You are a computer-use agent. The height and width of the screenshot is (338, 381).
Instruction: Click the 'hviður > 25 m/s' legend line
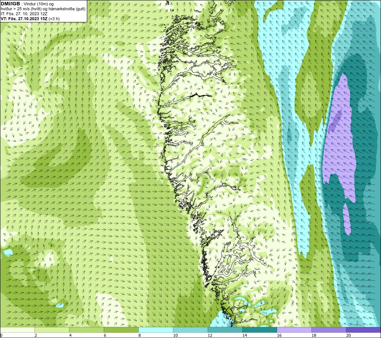43,9
